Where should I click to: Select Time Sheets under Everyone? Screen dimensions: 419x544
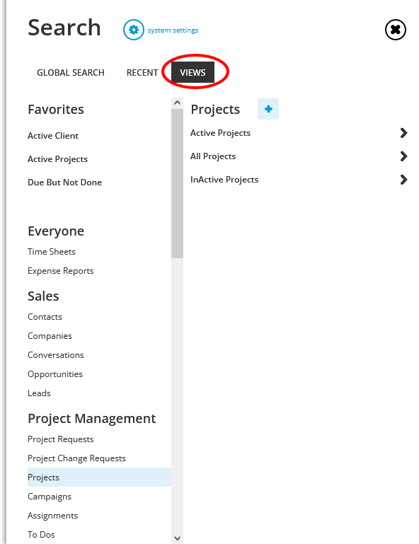(x=52, y=252)
